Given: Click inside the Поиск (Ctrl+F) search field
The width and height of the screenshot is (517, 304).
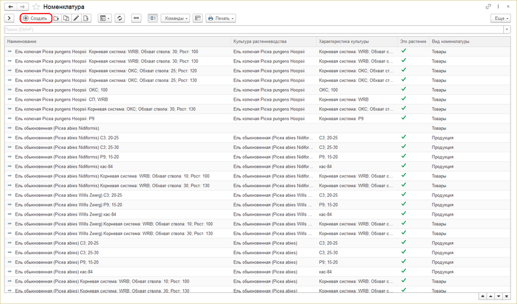Looking at the screenshot, I should tap(253, 29).
